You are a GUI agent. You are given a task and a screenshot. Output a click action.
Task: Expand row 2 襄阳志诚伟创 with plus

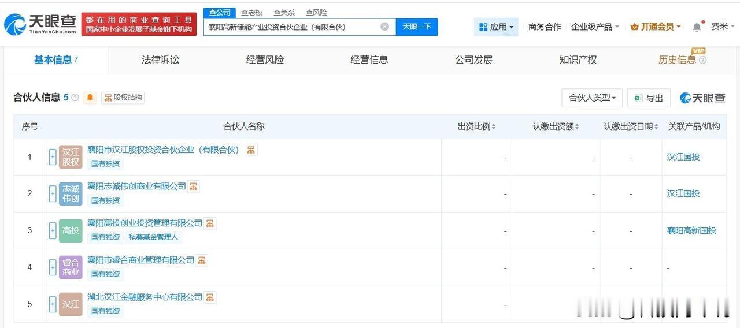pos(53,193)
